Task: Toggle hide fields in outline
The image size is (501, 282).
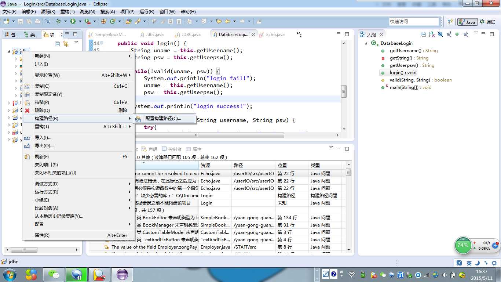Action: tap(440, 34)
